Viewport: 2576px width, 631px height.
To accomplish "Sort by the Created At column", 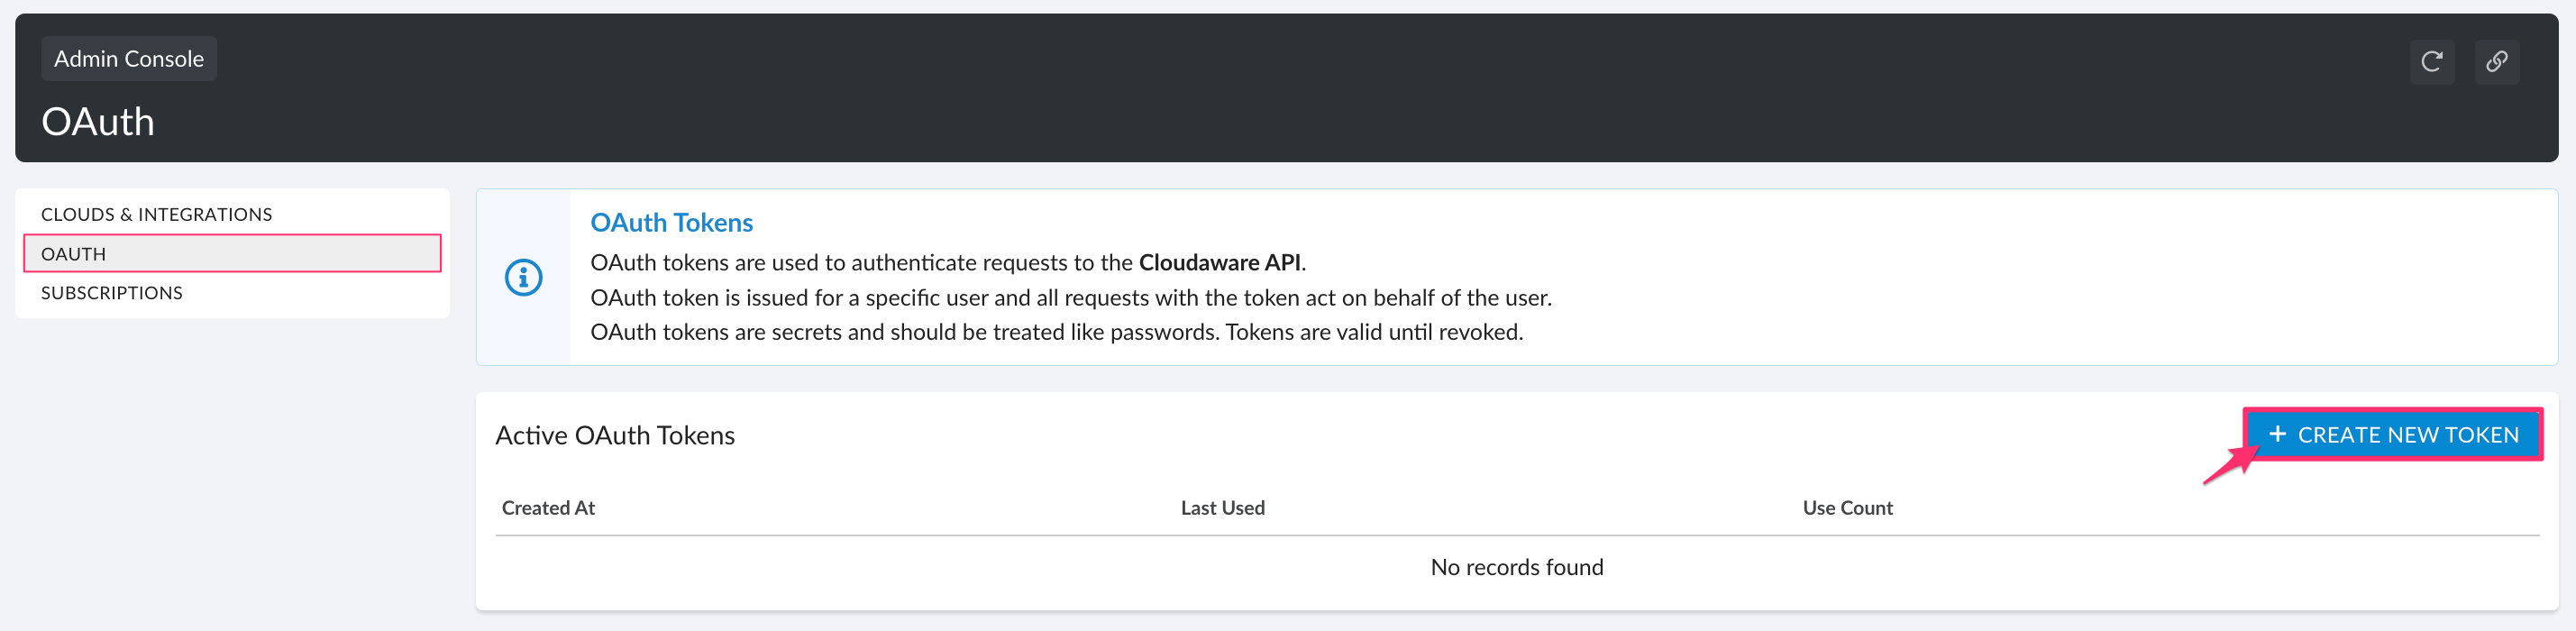I will coord(548,508).
